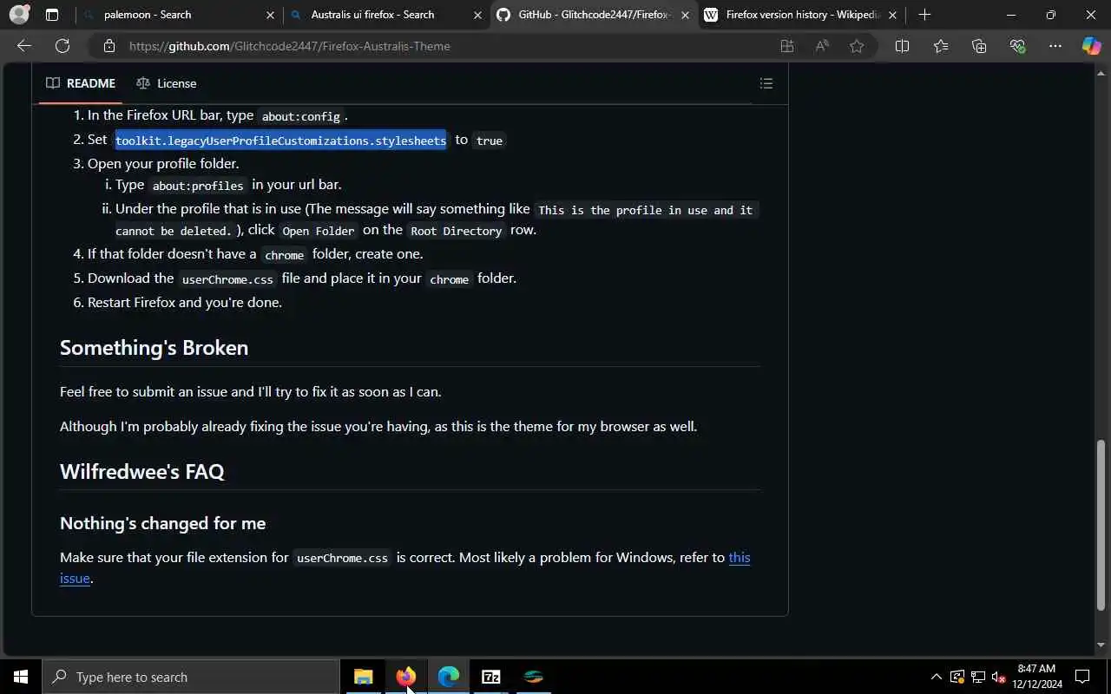The width and height of the screenshot is (1111, 694).
Task: Open the muted volume tray icon
Action: tap(999, 677)
